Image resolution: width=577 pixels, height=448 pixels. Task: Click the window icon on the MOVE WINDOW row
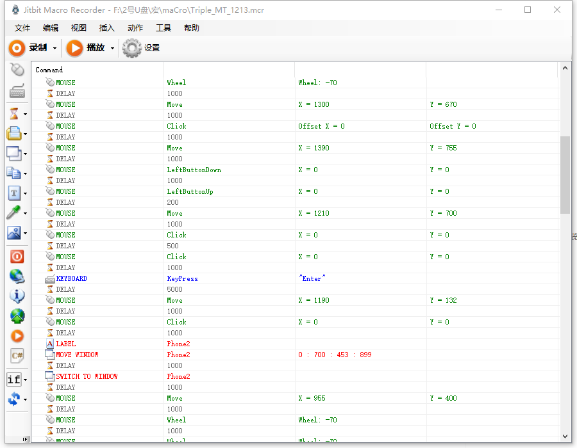pyautogui.click(x=49, y=355)
